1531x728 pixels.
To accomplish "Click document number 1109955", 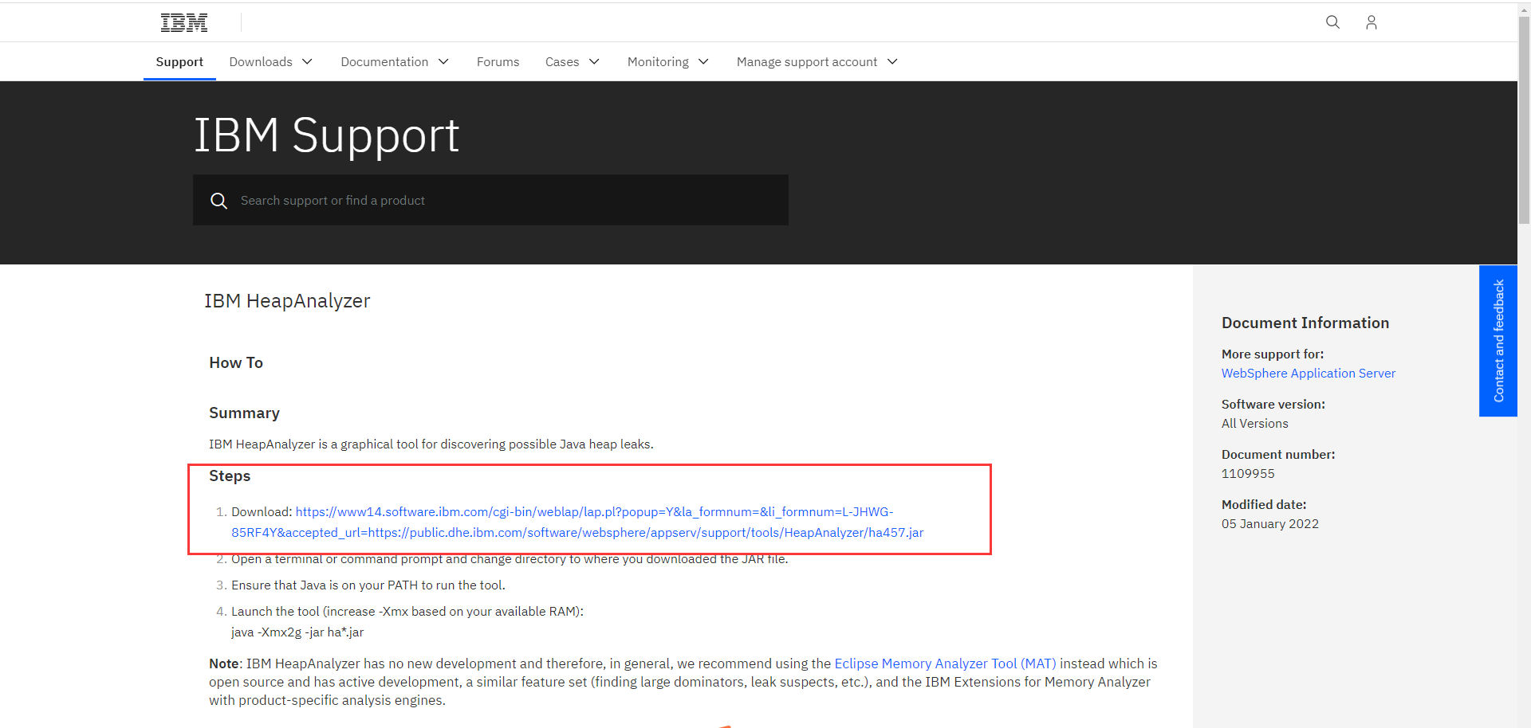I will coord(1248,474).
